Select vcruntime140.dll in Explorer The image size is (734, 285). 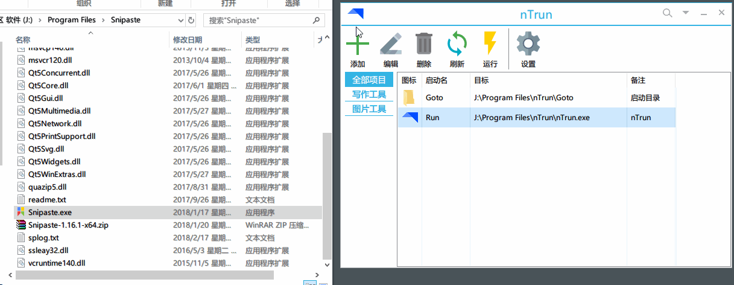[57, 263]
